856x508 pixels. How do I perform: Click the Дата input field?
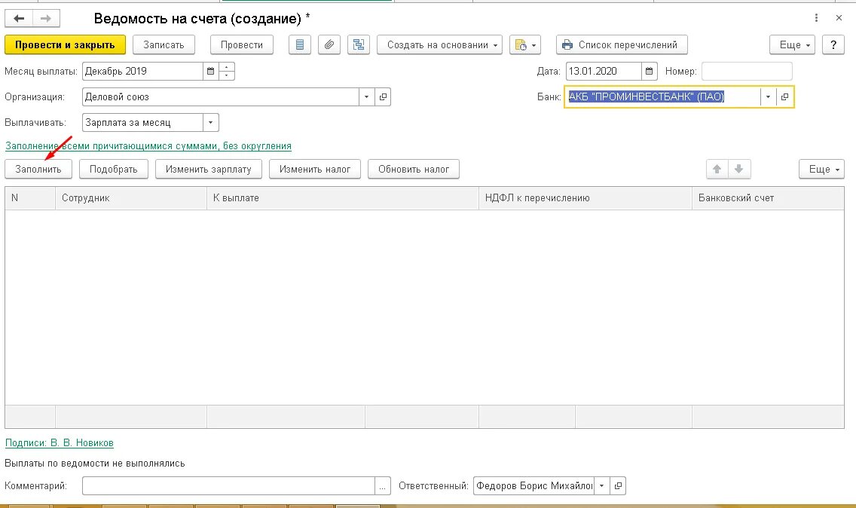coord(604,71)
